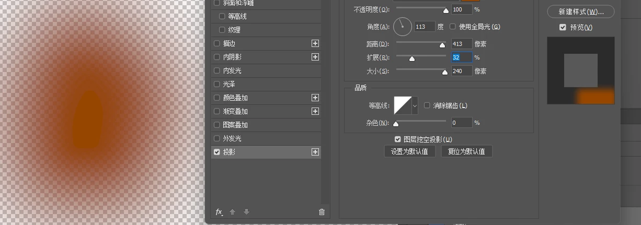The image size is (641, 225).
Task: Enable the 描边 effect checkbox
Action: [x=217, y=43]
